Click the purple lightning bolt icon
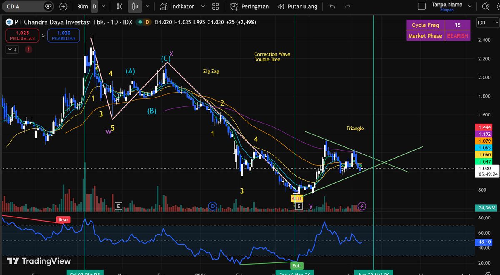Screen dimensions: 500x275 [362, 206]
